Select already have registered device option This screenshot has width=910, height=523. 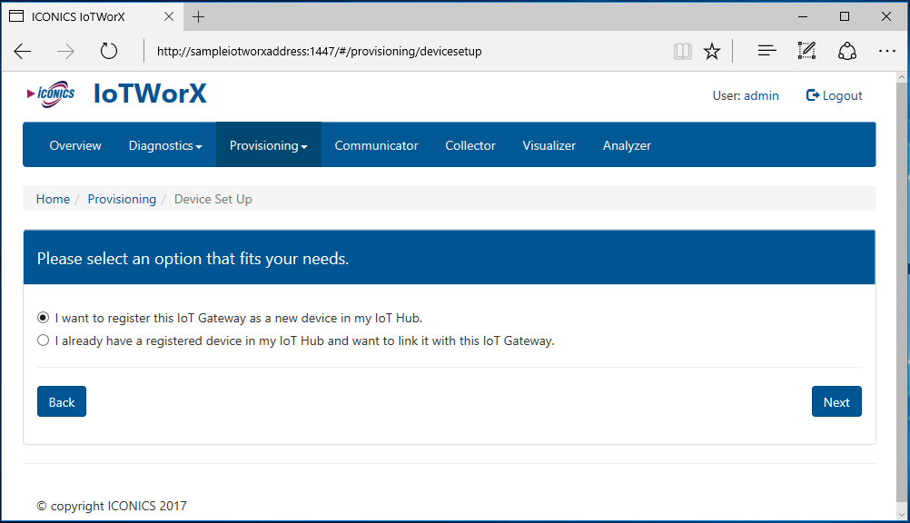point(44,341)
